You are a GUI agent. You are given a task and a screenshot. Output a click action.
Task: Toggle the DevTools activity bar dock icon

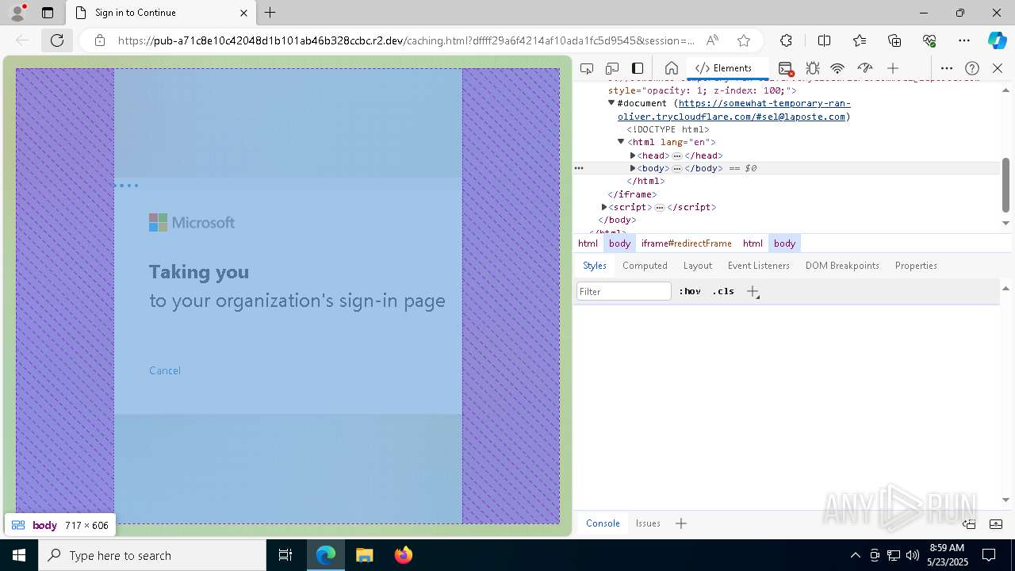coord(638,68)
